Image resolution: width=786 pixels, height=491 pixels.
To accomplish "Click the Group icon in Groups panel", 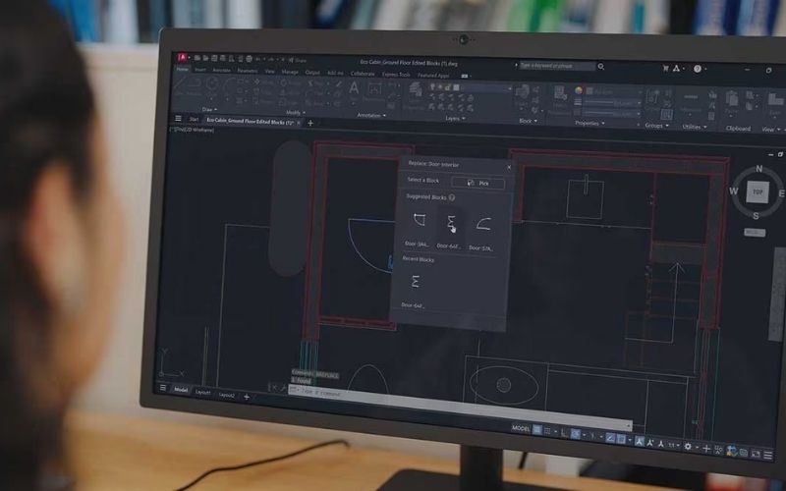I will coord(652,96).
